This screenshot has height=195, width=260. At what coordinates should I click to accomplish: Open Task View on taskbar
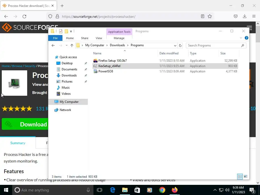click(100, 190)
